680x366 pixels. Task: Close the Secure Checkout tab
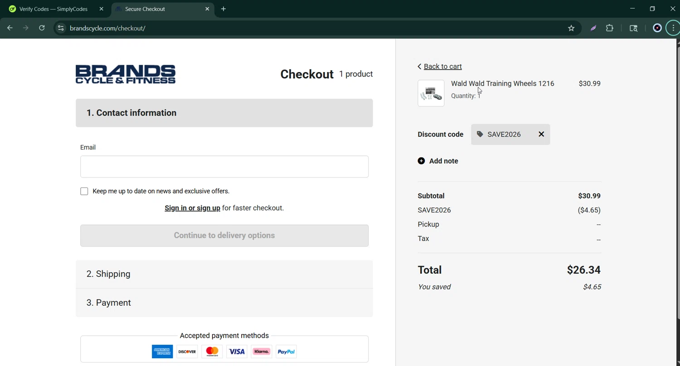[207, 9]
